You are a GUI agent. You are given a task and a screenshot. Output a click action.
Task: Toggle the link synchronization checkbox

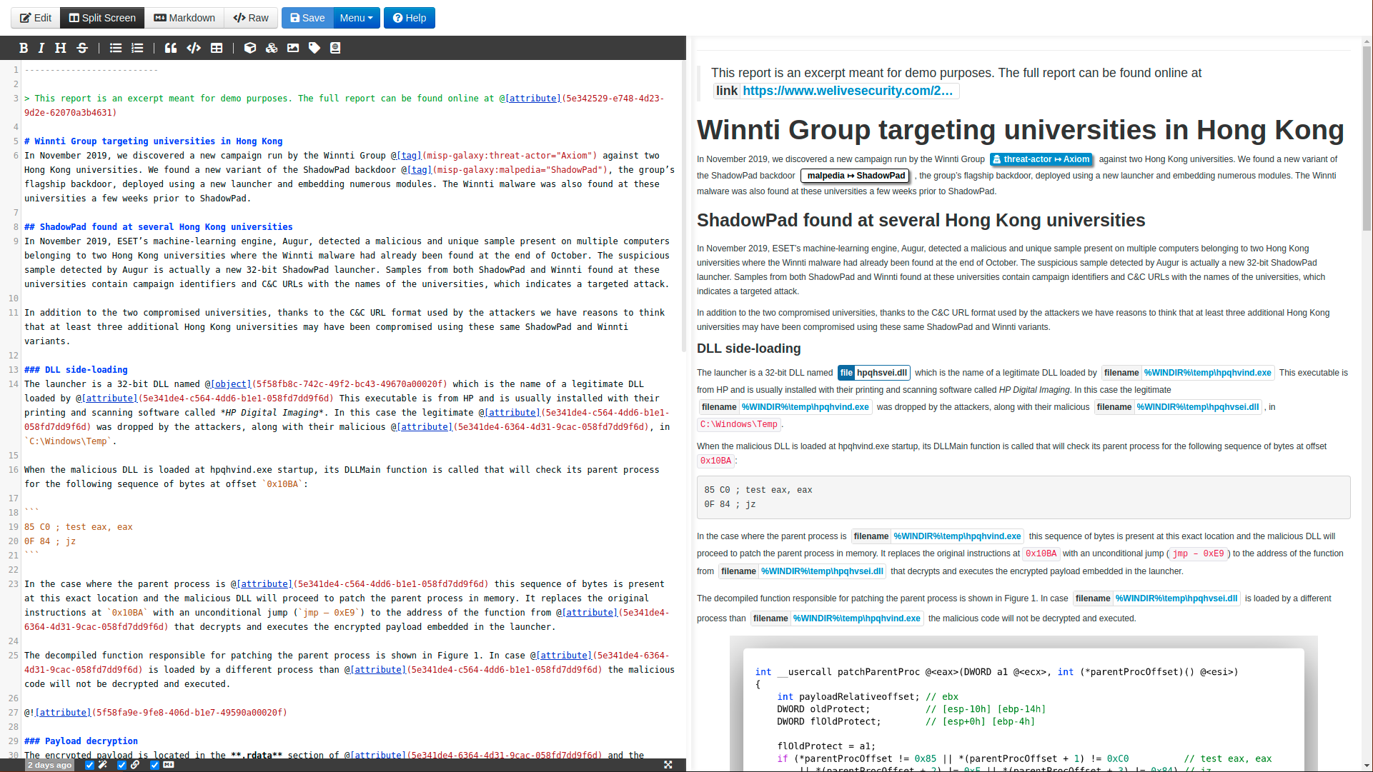pyautogui.click(x=122, y=765)
